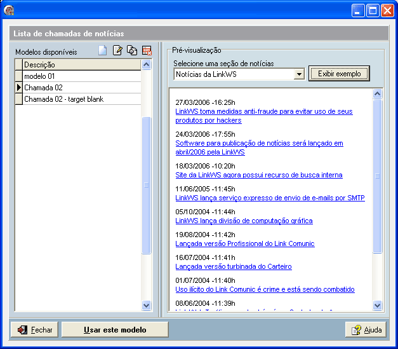Click the date text '24/03/2006 -17:55h'
The image size is (398, 349).
click(205, 134)
